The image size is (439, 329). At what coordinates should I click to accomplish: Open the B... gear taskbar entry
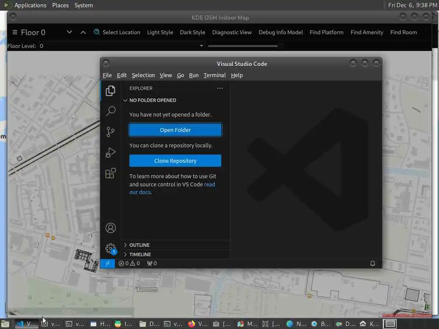[321, 324]
